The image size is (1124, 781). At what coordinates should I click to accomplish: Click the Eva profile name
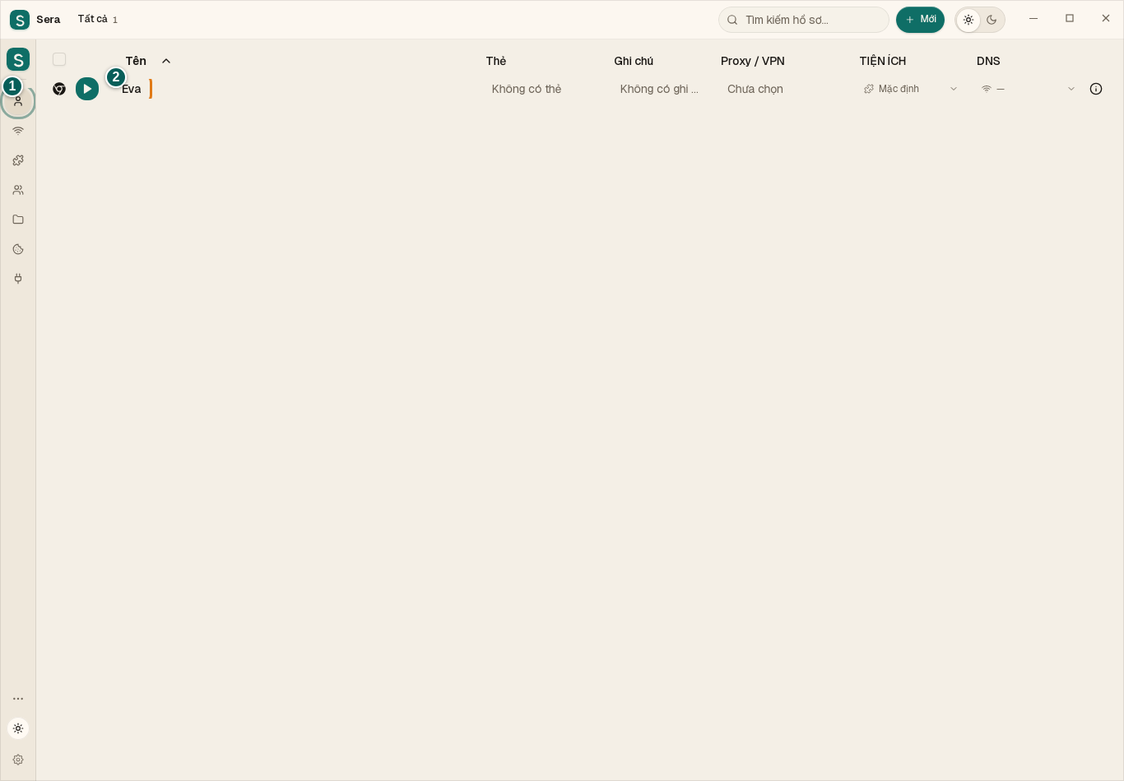coord(132,89)
